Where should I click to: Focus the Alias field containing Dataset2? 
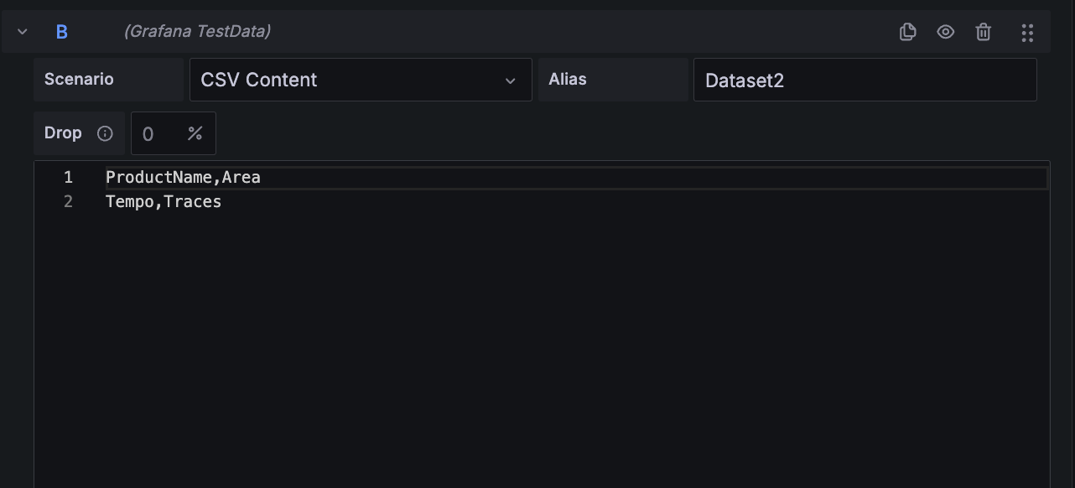865,80
